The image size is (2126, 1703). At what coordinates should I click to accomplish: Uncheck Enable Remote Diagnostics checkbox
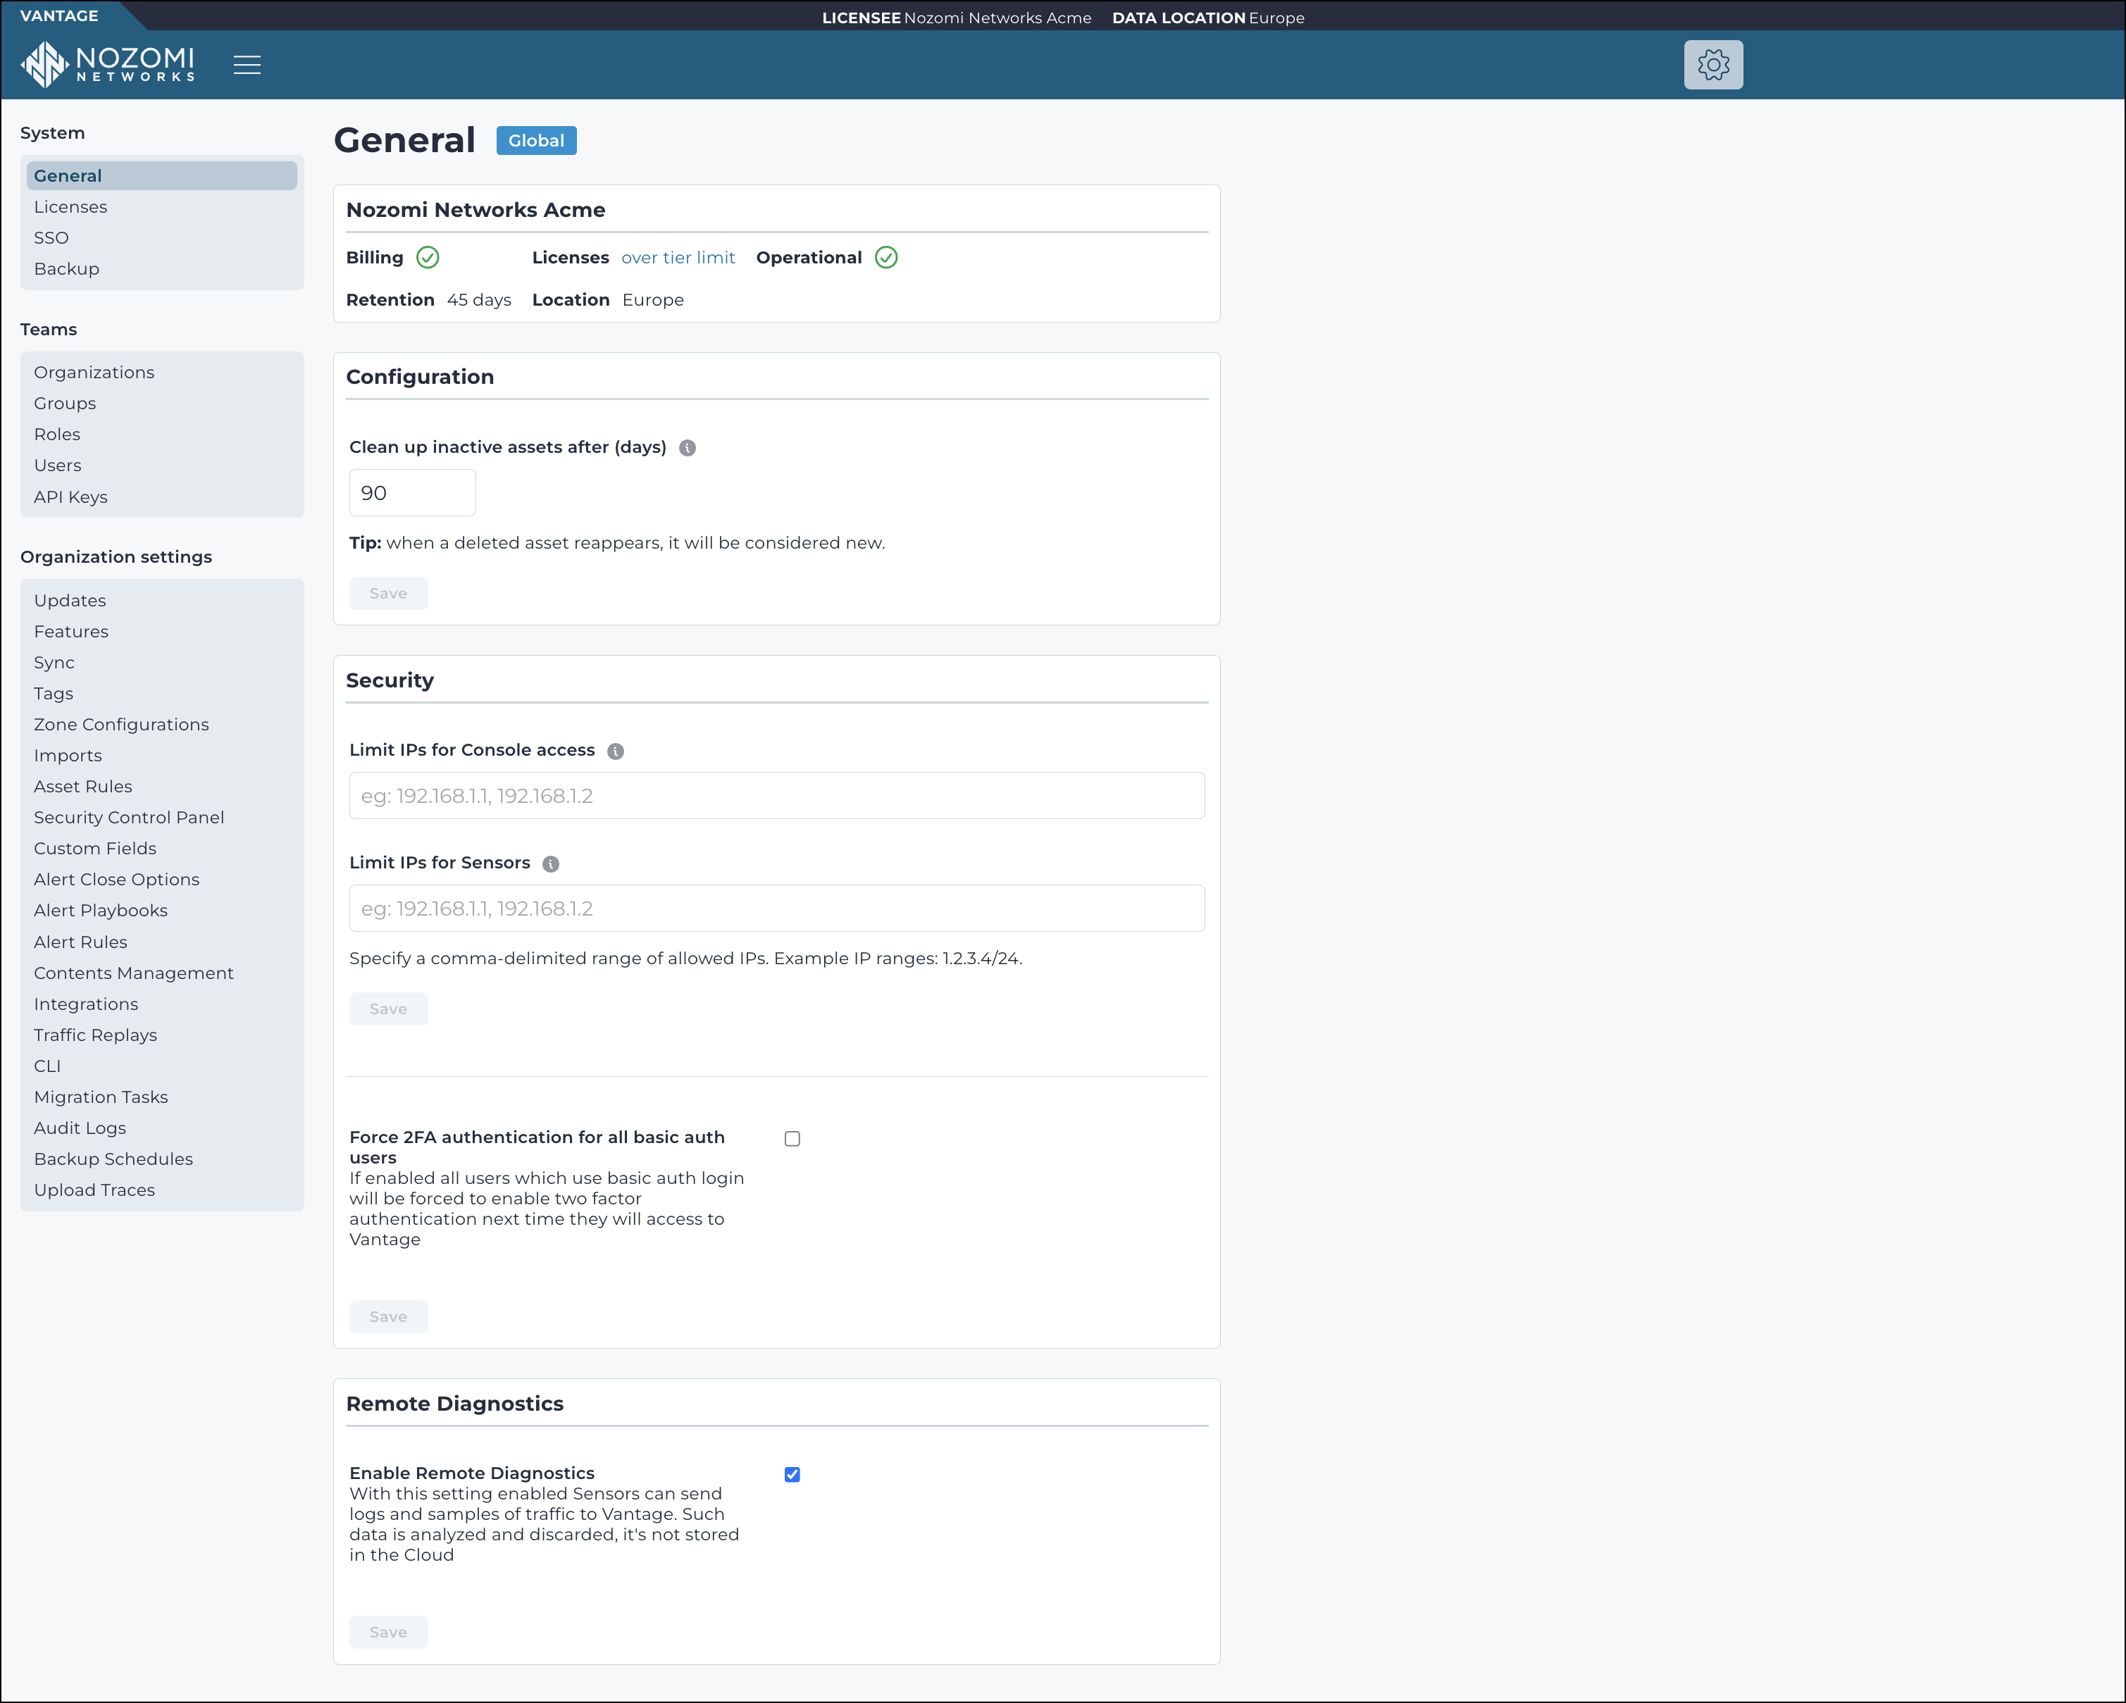[792, 1476]
